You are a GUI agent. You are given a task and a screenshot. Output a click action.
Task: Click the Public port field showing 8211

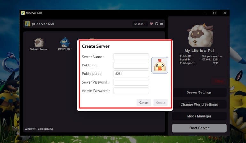tap(131, 74)
